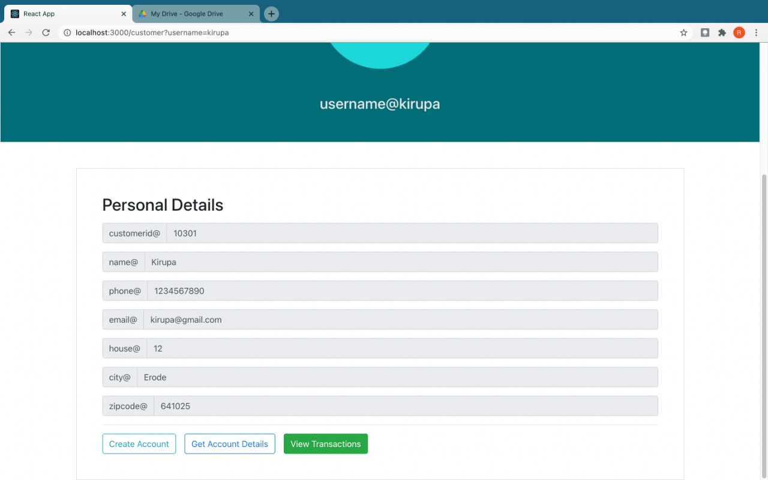The image size is (768, 480).
Task: Switch to the React App tab
Action: (60, 14)
